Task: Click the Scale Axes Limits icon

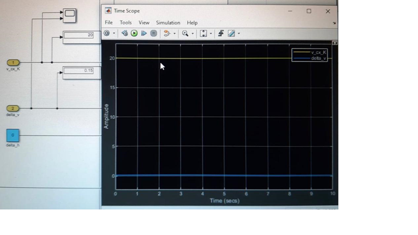Action: click(x=203, y=33)
